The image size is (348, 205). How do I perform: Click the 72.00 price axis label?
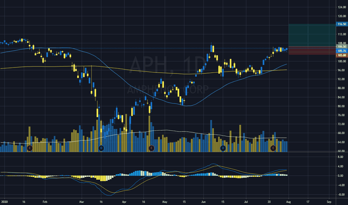342,124
